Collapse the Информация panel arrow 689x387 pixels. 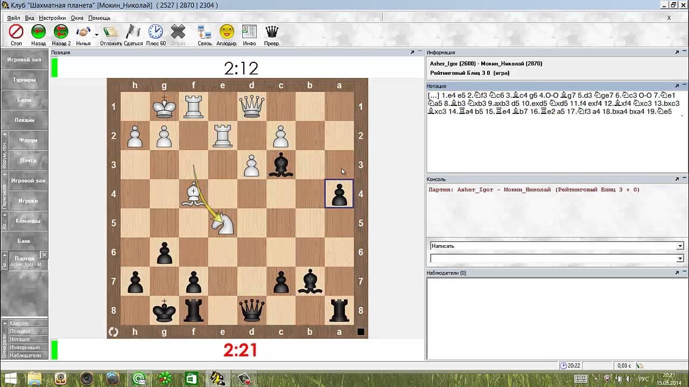[677, 52]
